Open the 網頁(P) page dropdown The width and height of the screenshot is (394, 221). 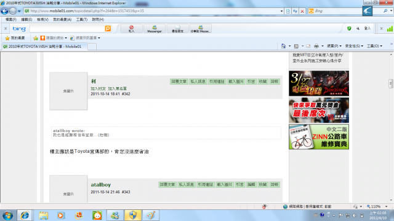click(334, 46)
